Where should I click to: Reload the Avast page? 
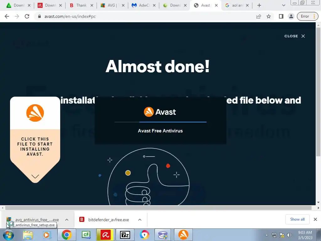(x=27, y=16)
